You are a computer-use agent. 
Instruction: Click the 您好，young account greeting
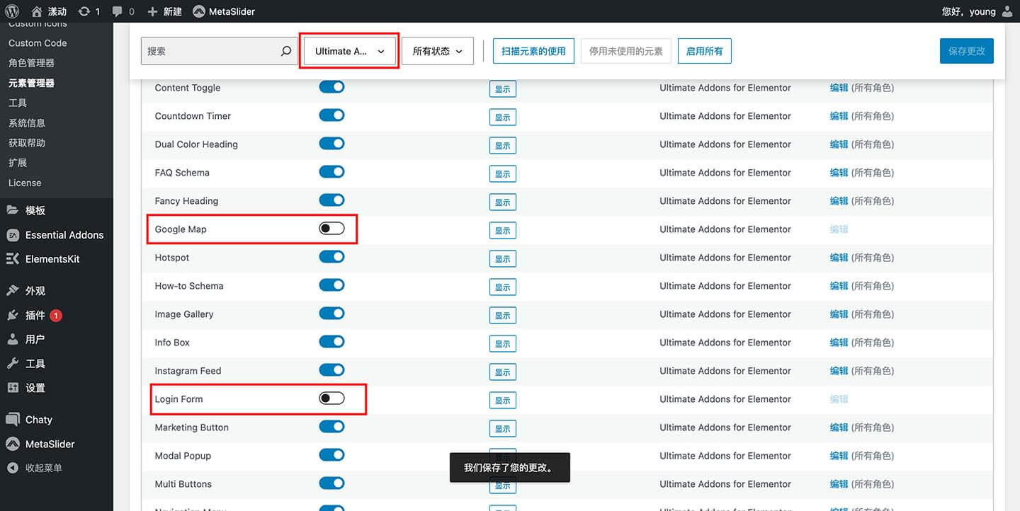click(x=968, y=11)
